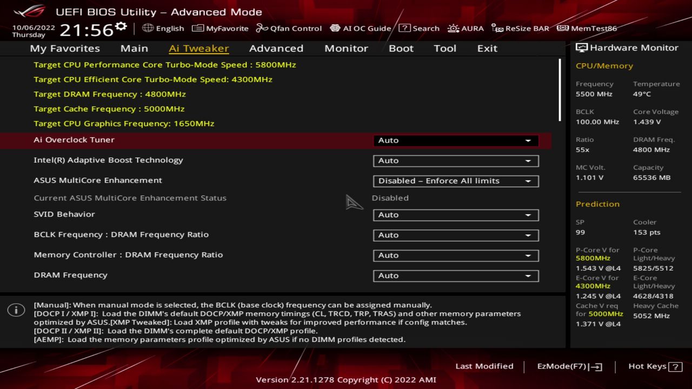Click Target Cache Frequency : 5000MHz text
This screenshot has height=389, width=692.
(109, 109)
